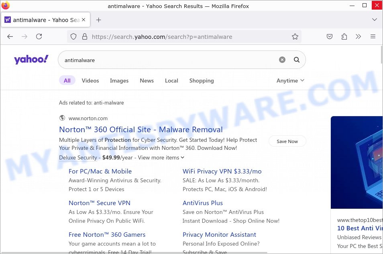
Task: Click 'Protect 1 or 5 Devices' text
Action: [96, 189]
